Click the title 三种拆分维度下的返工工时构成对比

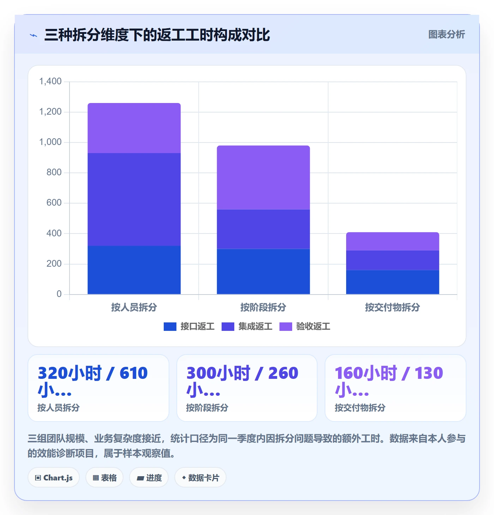[157, 35]
